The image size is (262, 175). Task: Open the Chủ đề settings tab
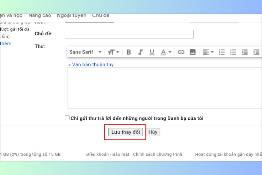(x=101, y=15)
